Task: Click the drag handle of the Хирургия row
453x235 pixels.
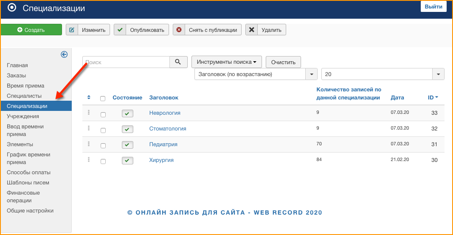Action: click(89, 159)
